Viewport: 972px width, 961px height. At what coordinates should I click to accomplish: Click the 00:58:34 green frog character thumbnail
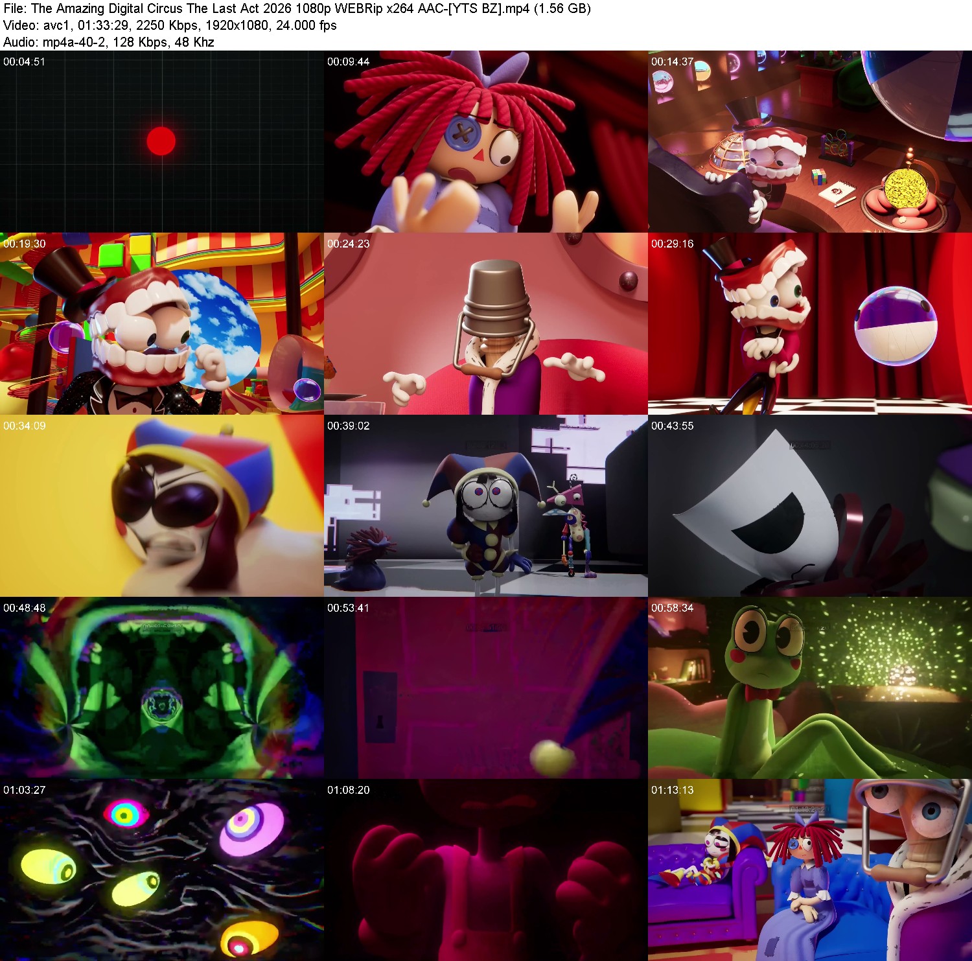[x=810, y=688]
